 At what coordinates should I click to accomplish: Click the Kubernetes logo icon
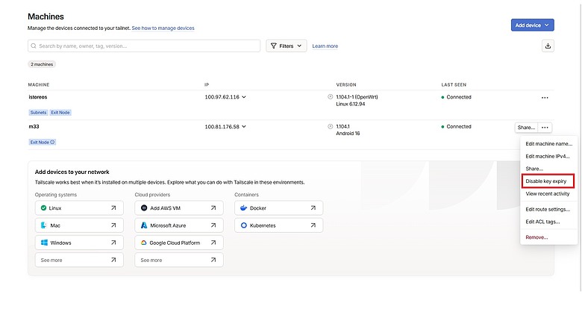click(x=243, y=225)
